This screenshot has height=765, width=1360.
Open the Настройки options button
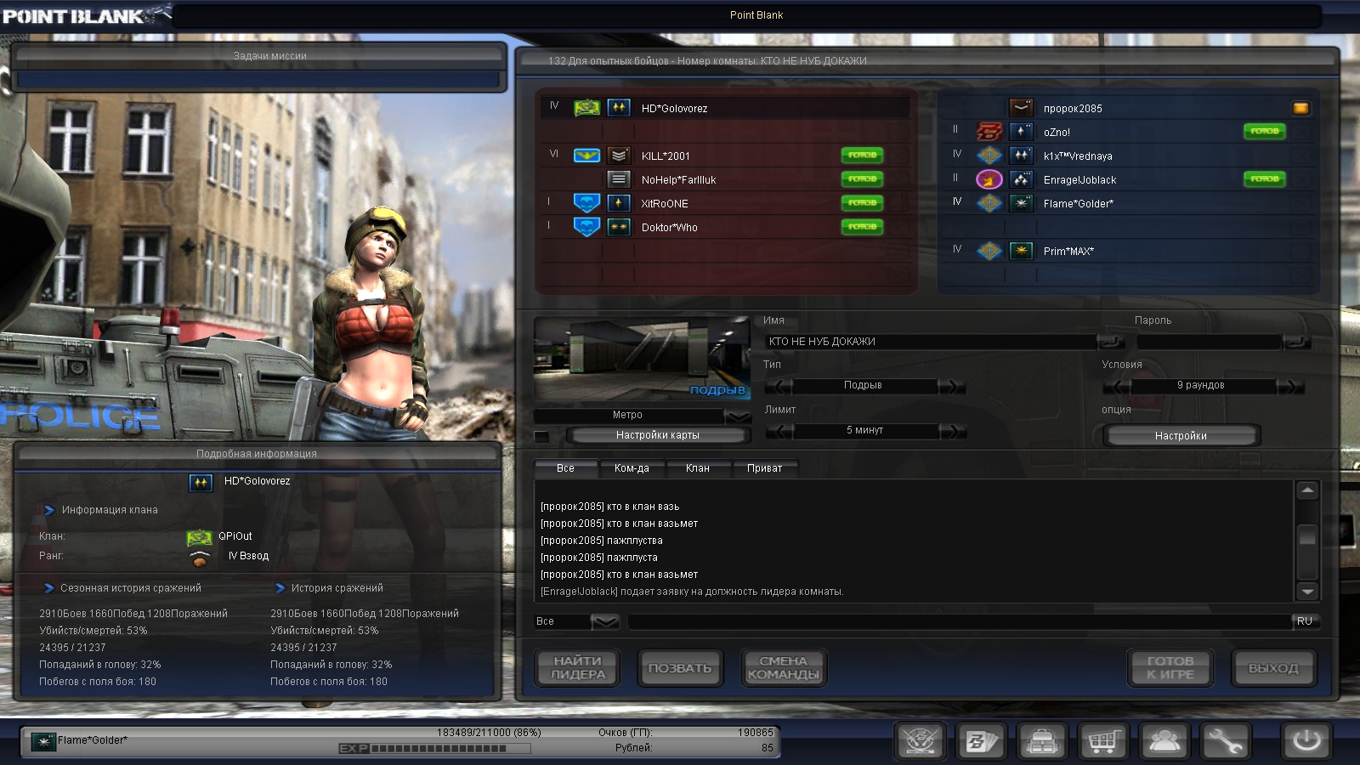(x=1181, y=436)
